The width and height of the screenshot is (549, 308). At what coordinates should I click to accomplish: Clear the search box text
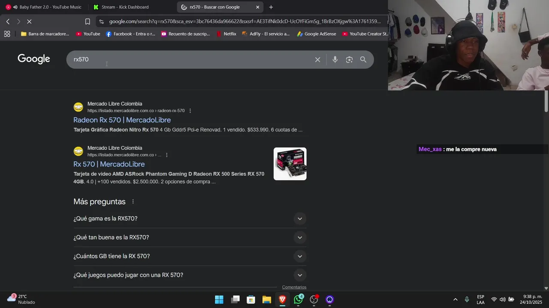[x=317, y=59]
